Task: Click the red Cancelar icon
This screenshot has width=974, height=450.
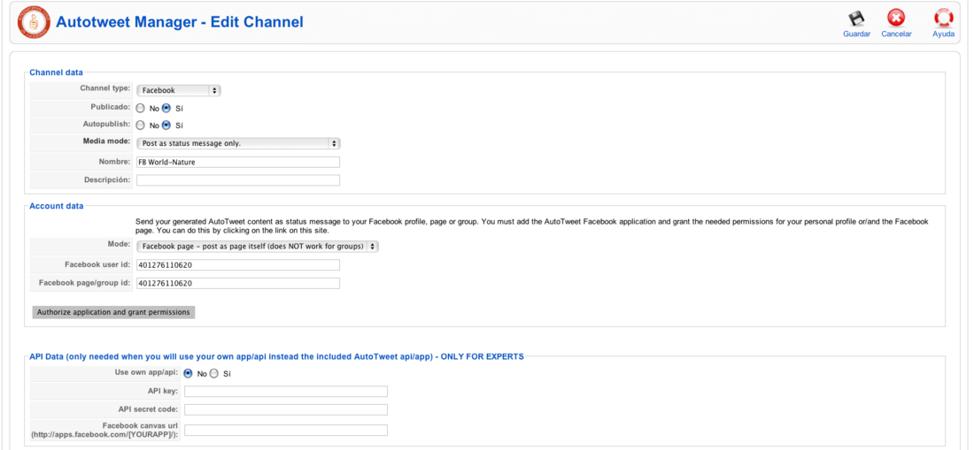Action: click(x=896, y=18)
